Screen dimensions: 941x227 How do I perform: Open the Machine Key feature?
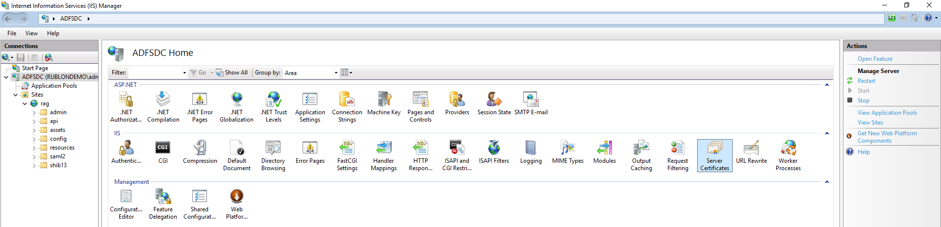tap(384, 103)
